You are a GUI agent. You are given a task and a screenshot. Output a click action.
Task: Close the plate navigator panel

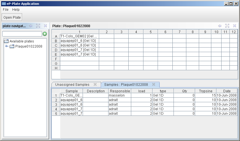pos(45,26)
